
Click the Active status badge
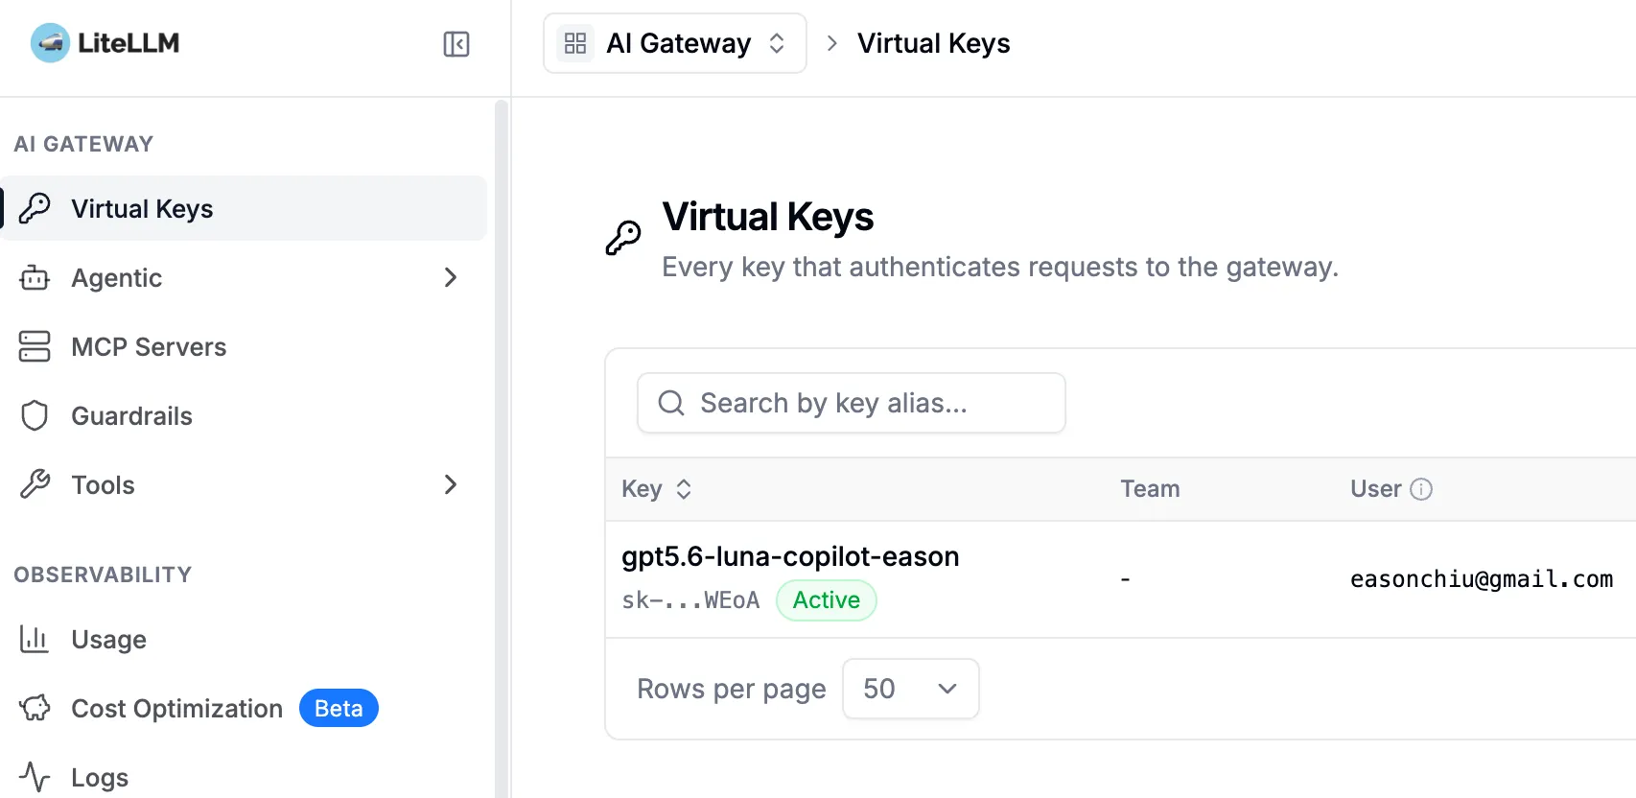[x=827, y=600]
